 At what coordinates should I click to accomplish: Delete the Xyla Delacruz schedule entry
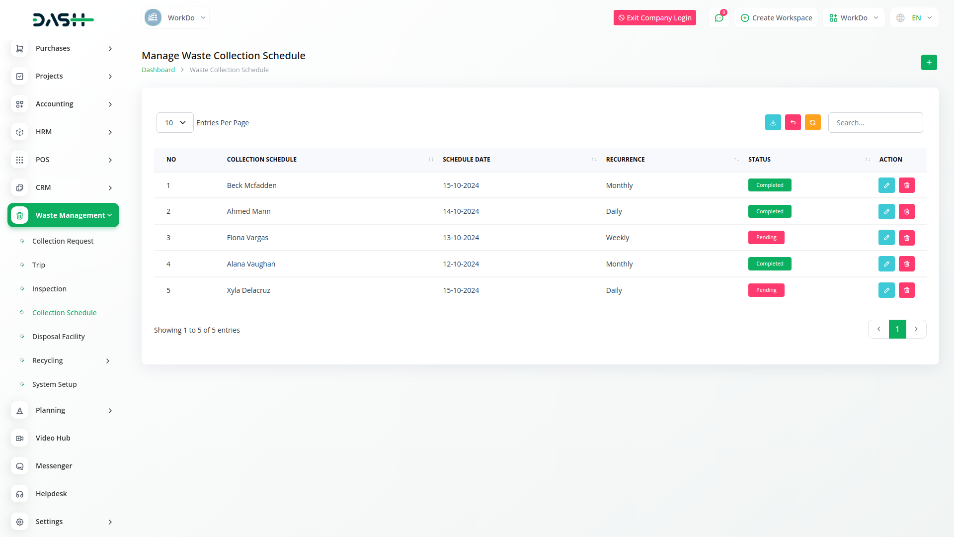click(906, 290)
